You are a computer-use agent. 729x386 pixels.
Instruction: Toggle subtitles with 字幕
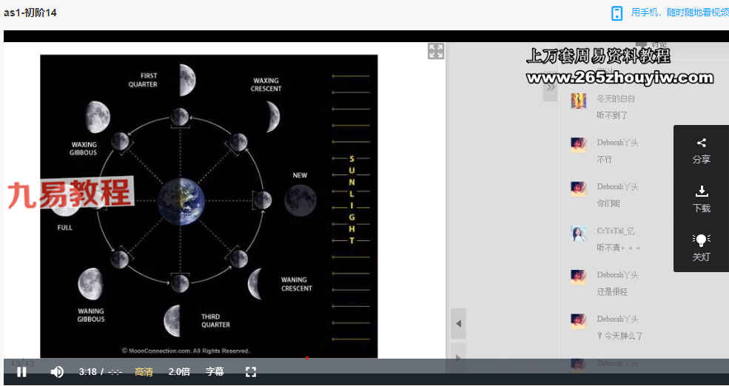tap(215, 372)
